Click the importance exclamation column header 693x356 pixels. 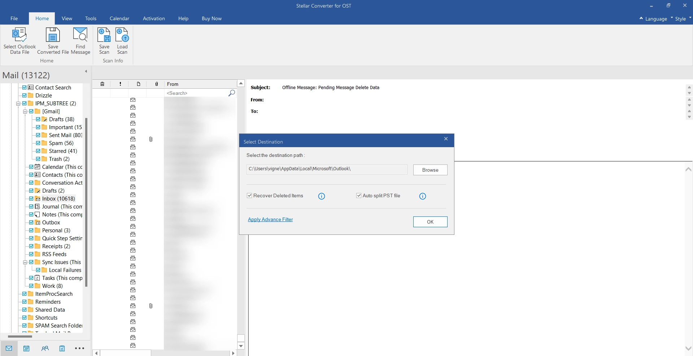click(x=120, y=84)
